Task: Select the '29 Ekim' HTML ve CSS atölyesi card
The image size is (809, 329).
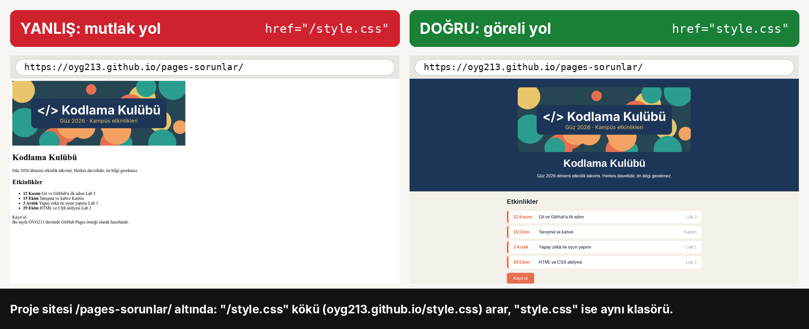Action: click(604, 262)
